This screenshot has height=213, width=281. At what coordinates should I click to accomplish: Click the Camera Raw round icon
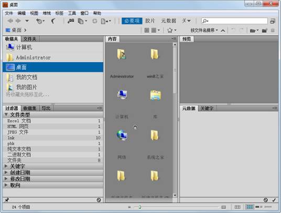point(94,21)
